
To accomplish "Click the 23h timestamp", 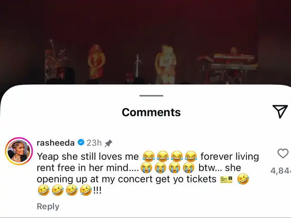I will (94, 143).
